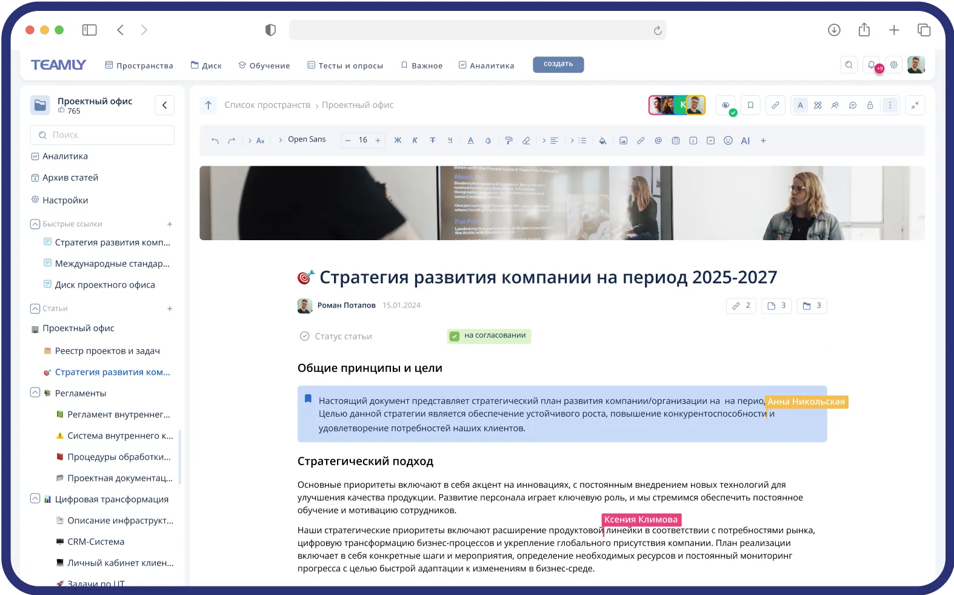The height and width of the screenshot is (595, 954).
Task: Expand the list type dropdown
Action: (x=579, y=141)
